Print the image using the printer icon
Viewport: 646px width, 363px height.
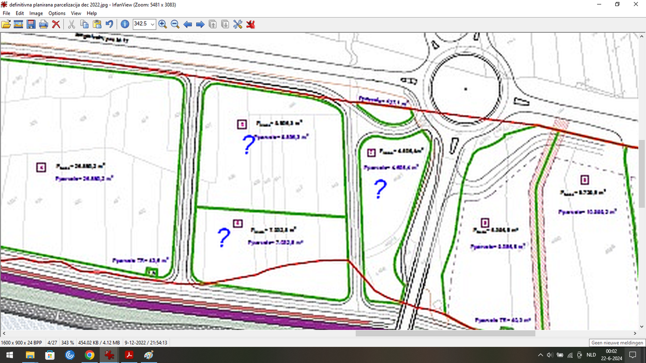tap(43, 24)
